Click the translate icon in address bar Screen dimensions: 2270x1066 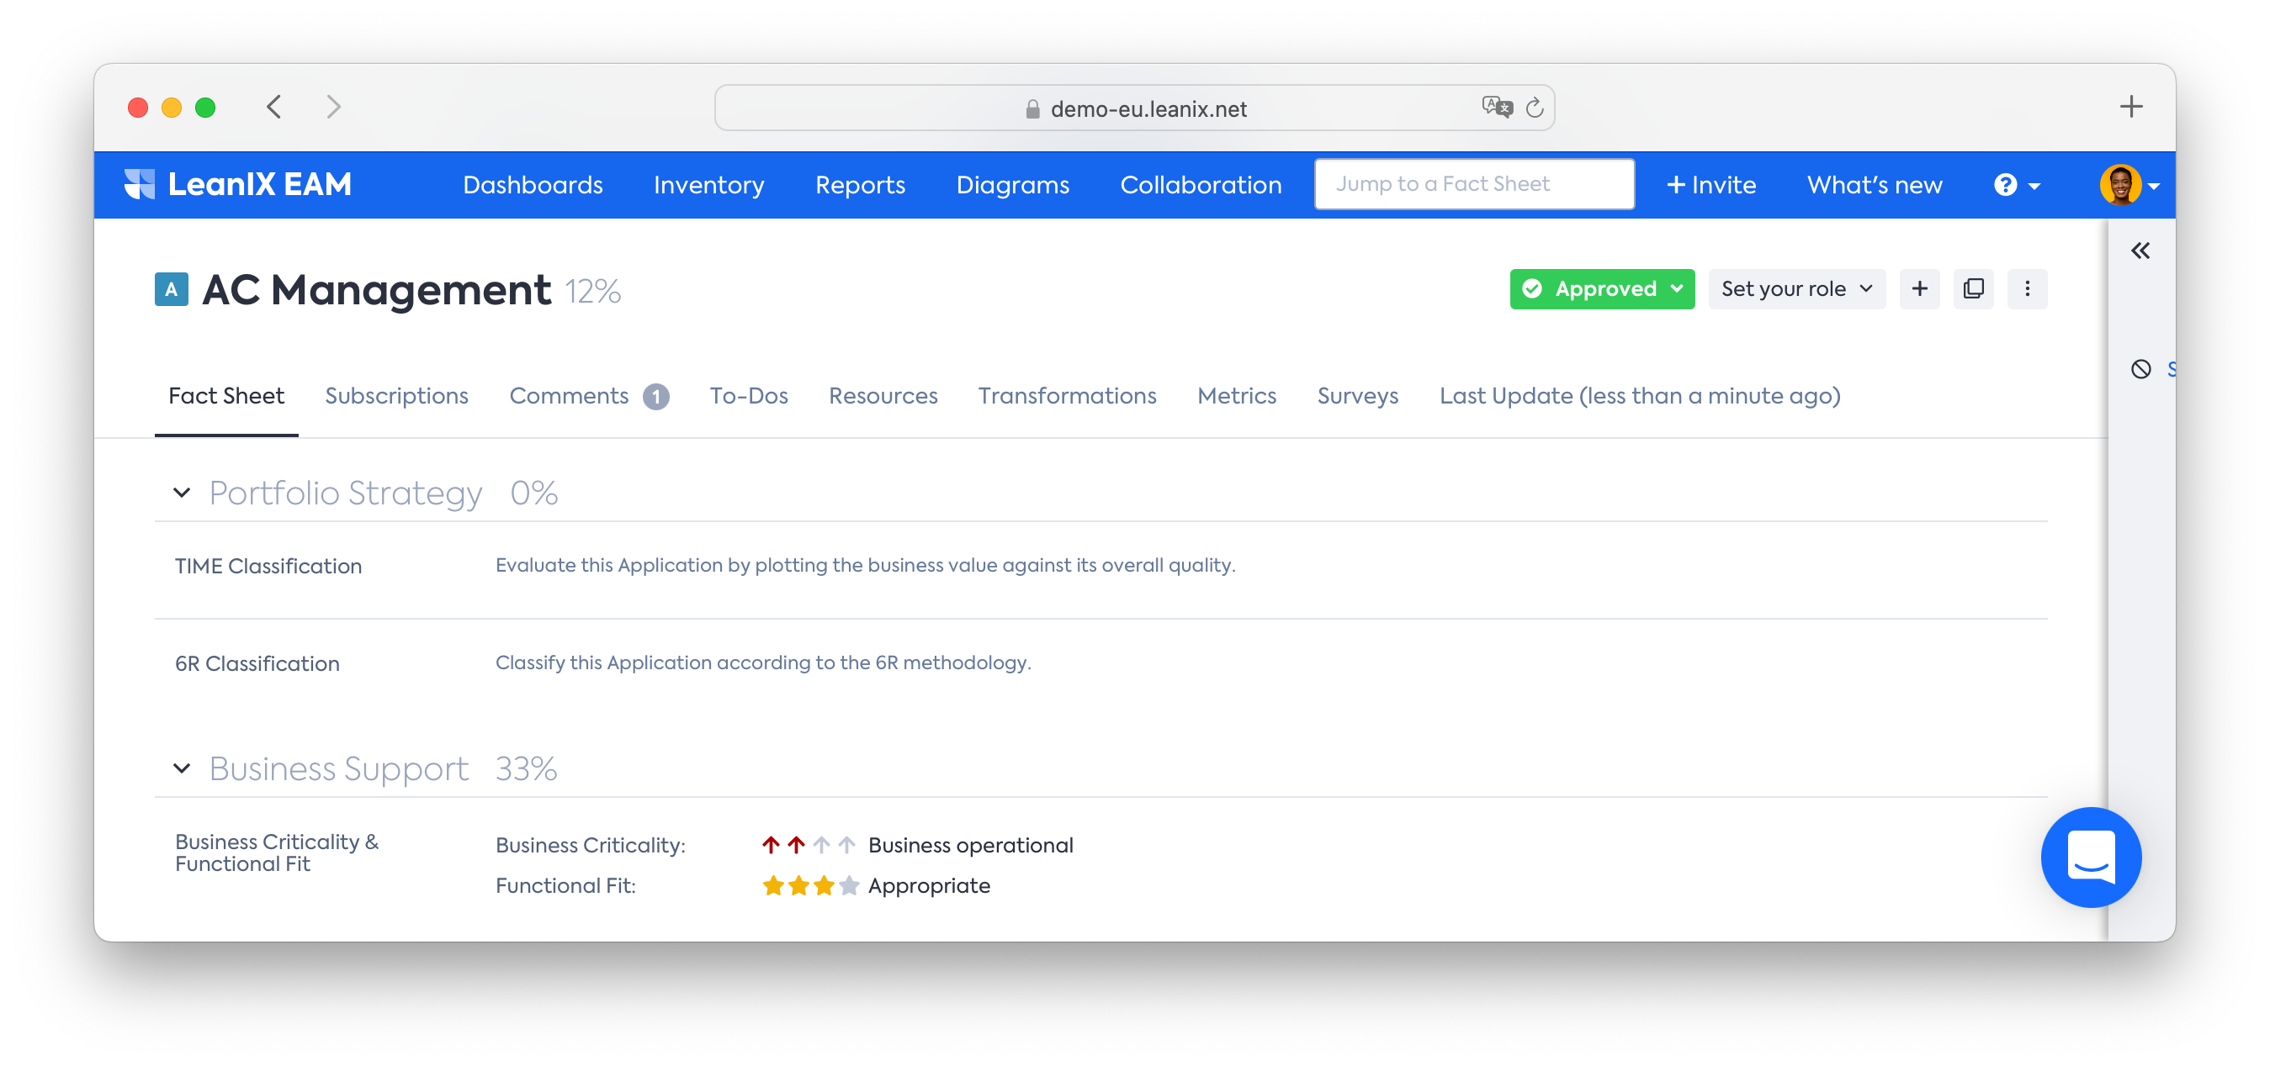[x=1496, y=108]
